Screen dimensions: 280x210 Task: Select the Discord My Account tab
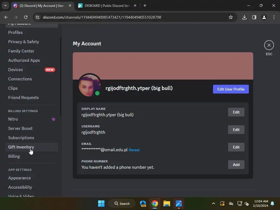(42, 5)
